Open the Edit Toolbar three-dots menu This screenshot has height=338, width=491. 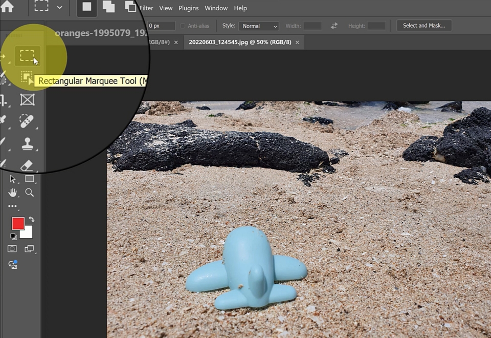tap(12, 206)
